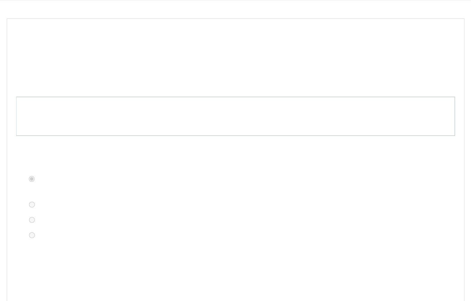
Task: Enable the first unselected radio option
Action: click(x=32, y=205)
